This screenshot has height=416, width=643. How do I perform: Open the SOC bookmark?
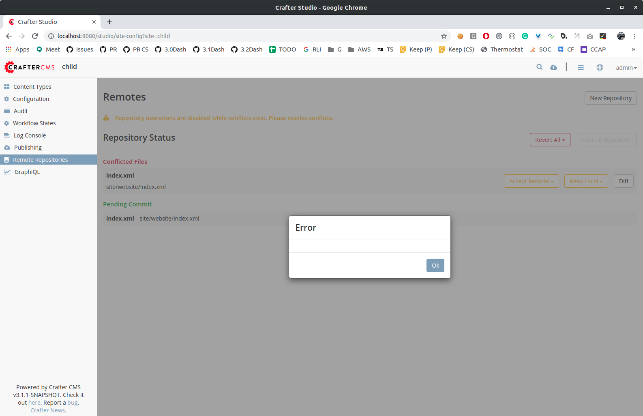[x=540, y=49]
